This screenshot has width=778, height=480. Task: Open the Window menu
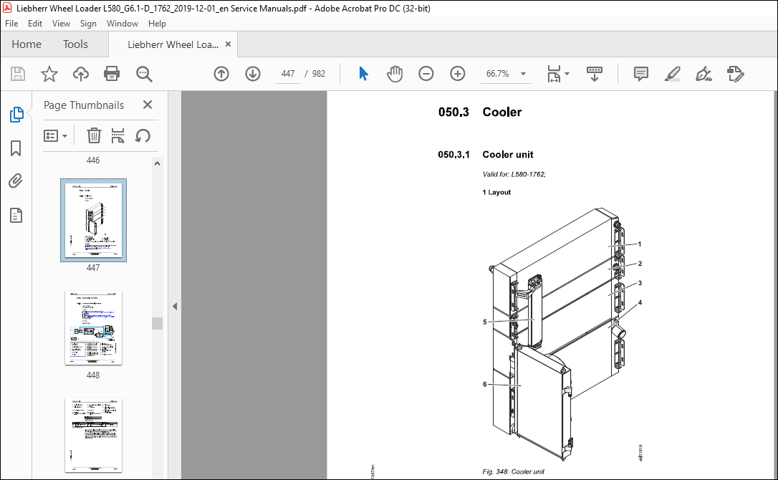pyautogui.click(x=122, y=24)
